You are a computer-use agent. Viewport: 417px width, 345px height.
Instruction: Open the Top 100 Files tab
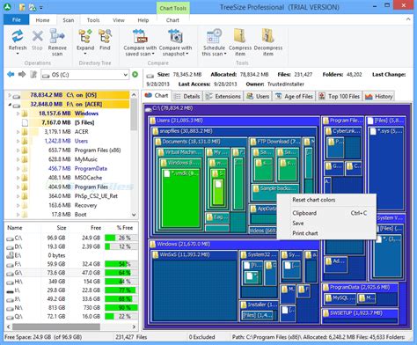tap(339, 96)
